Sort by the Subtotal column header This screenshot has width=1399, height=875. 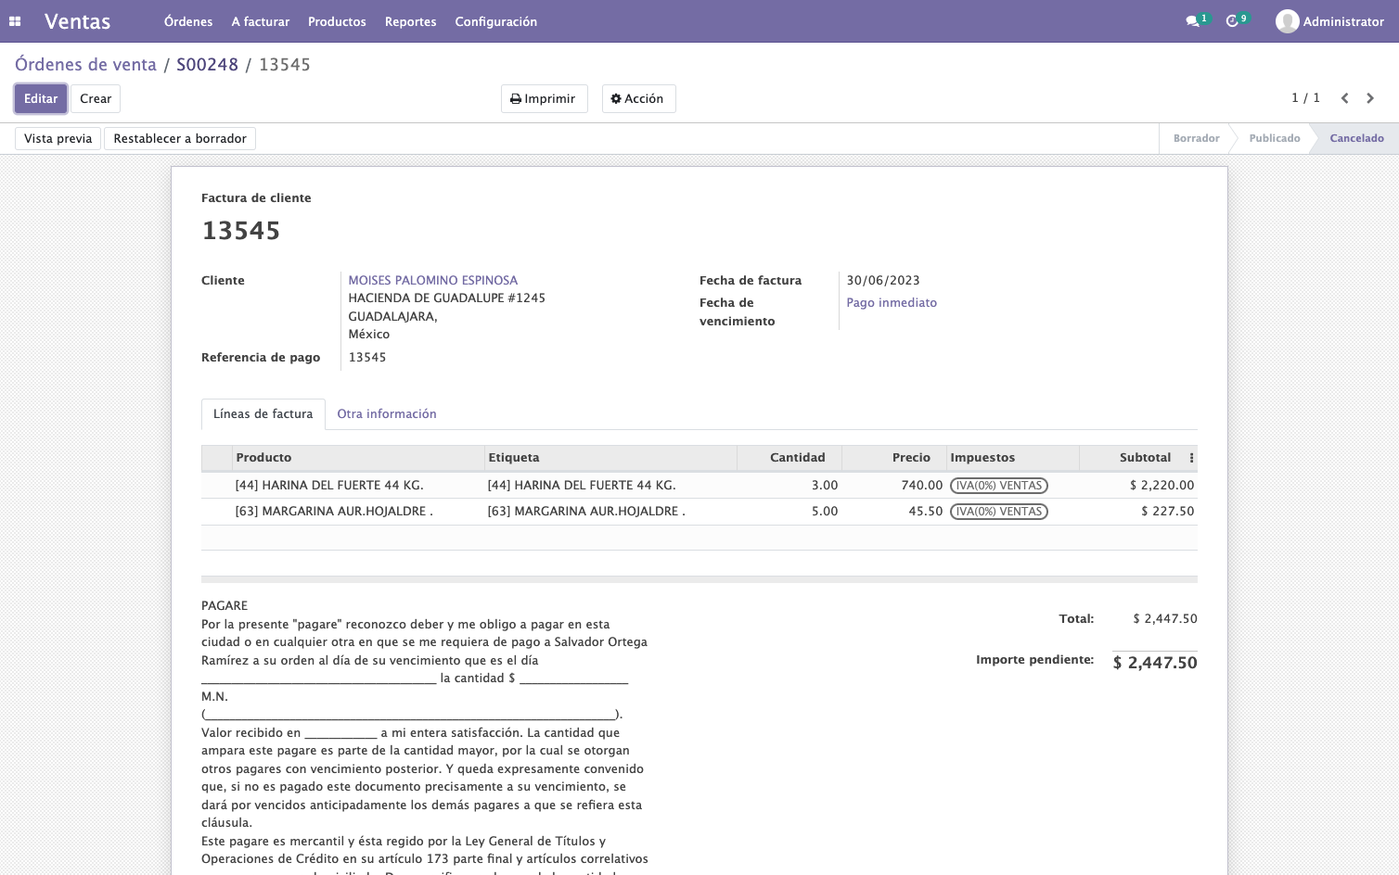tap(1131, 458)
